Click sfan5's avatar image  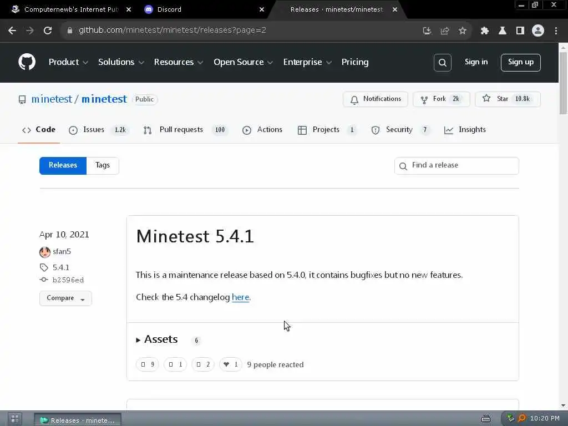tap(45, 252)
